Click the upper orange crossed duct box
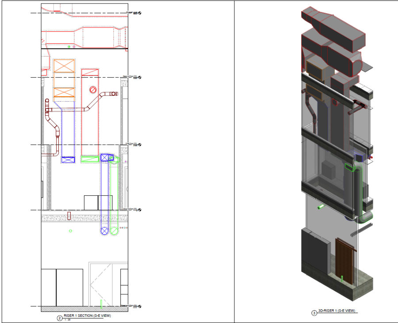Image resolution: width=398 pixels, height=323 pixels. tap(65, 66)
